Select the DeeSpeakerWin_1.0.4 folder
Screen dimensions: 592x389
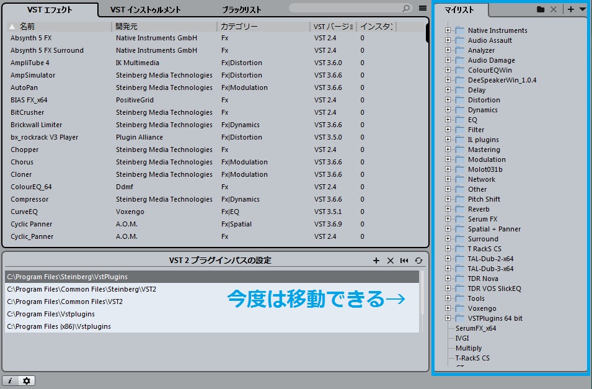tap(501, 80)
